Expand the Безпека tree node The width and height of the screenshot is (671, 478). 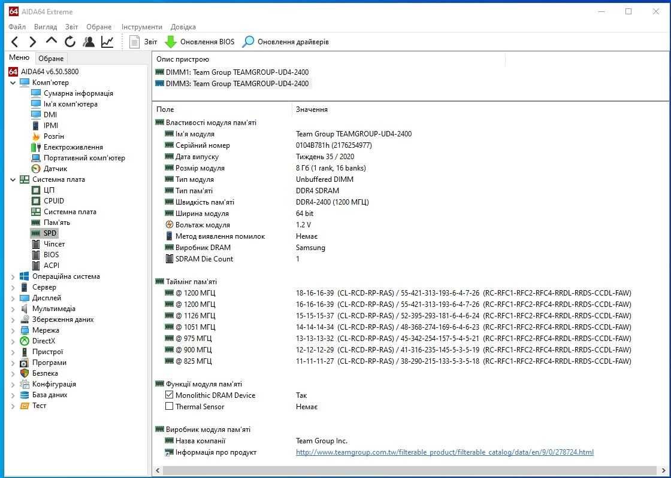tap(13, 373)
